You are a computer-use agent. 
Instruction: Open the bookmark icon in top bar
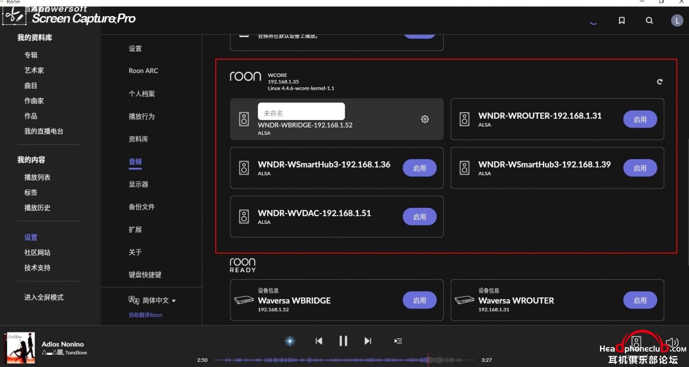(622, 21)
